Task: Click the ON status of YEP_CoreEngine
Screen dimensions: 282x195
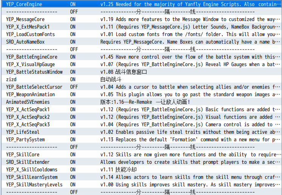Action: [73, 4]
